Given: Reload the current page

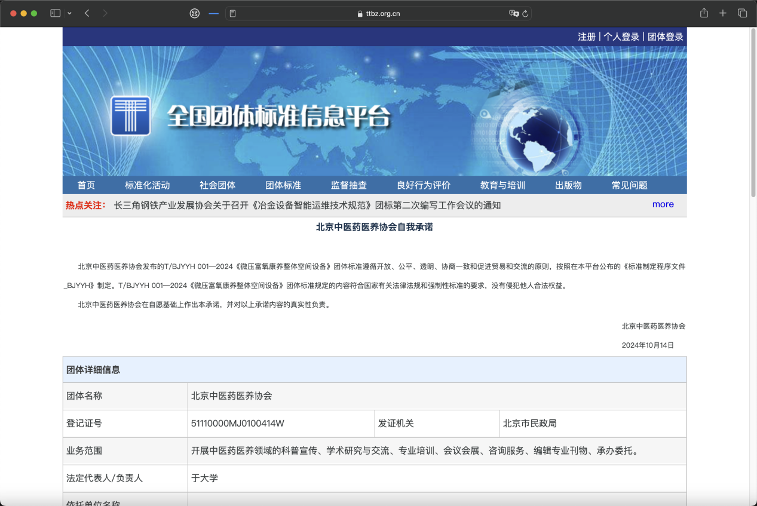Looking at the screenshot, I should (525, 14).
